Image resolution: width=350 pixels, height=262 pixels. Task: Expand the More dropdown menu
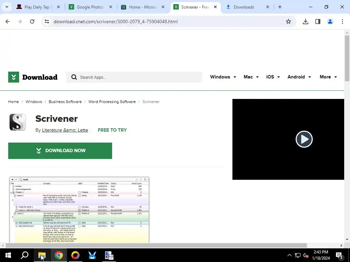tap(328, 77)
